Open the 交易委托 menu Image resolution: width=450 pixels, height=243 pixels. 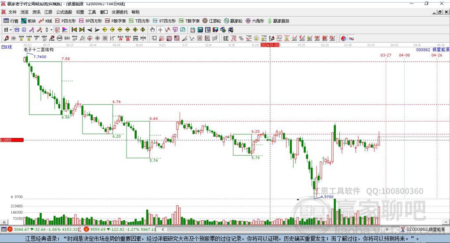[120, 12]
